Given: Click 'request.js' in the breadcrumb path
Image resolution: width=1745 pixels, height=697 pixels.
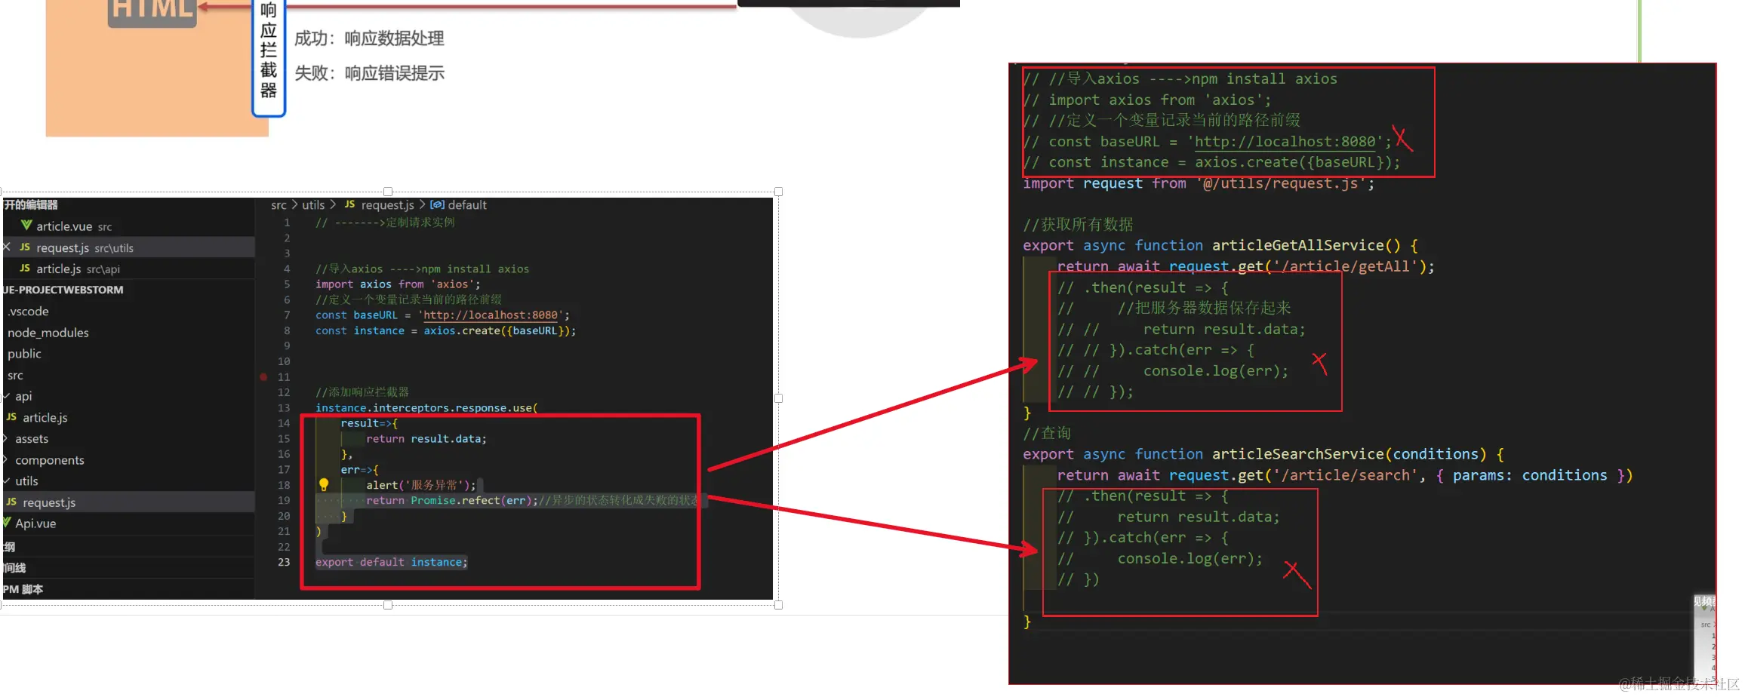Looking at the screenshot, I should [387, 204].
